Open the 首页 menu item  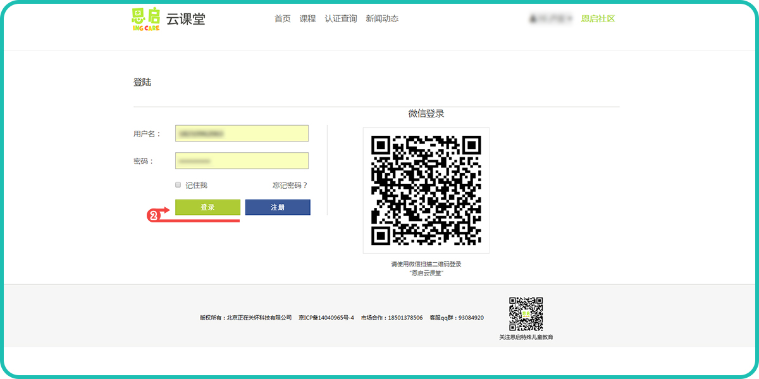pyautogui.click(x=282, y=19)
